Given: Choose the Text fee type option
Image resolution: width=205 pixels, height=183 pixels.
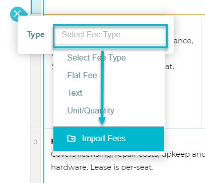Looking at the screenshot, I should coord(75,93).
